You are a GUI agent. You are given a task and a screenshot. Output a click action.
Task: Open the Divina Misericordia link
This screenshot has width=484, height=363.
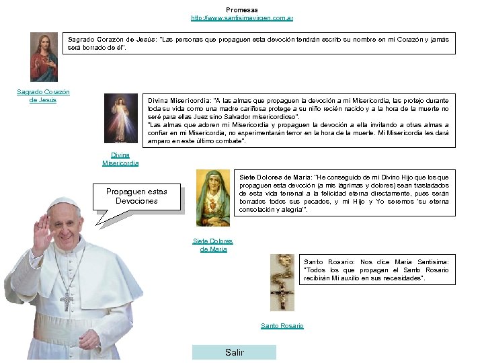pos(120,159)
